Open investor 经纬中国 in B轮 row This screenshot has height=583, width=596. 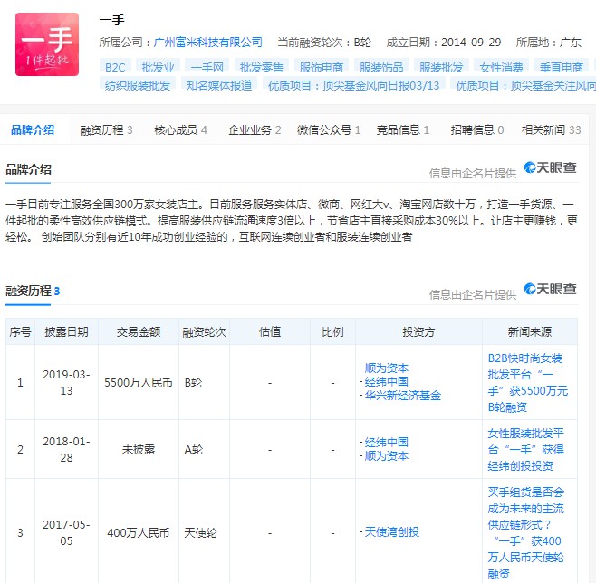point(386,381)
